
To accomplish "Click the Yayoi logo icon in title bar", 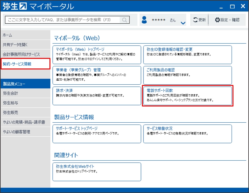I will pos(23,6).
